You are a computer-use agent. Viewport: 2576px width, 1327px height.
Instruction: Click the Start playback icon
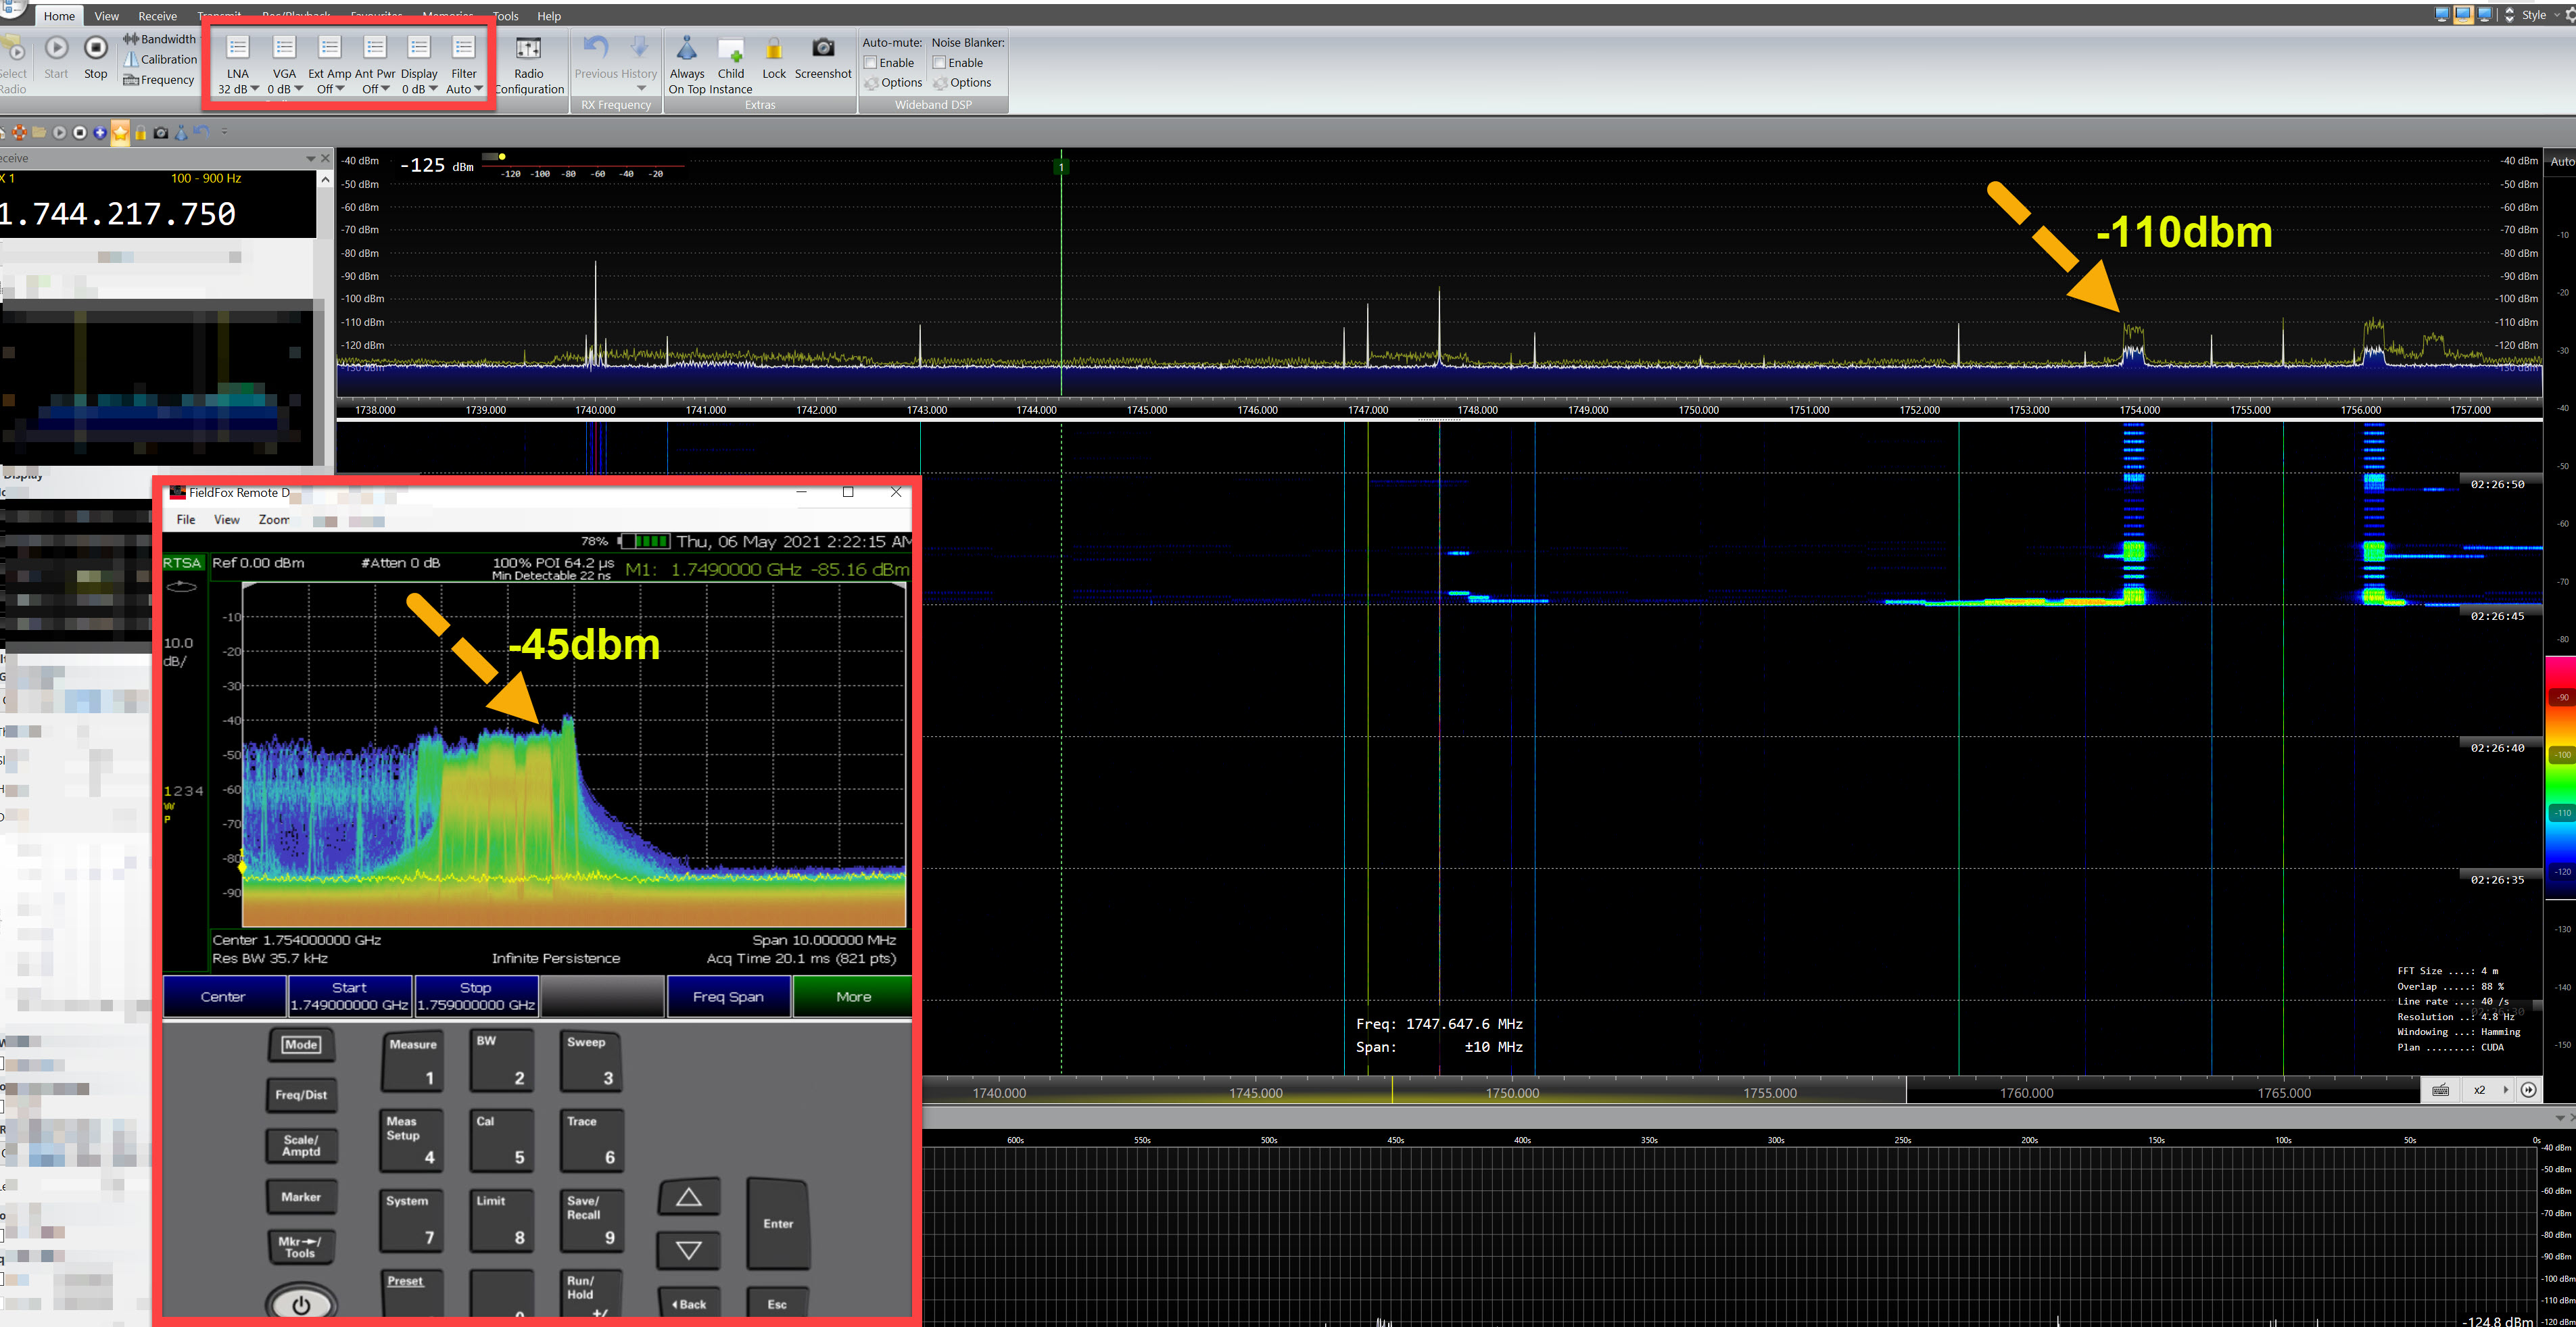56,48
